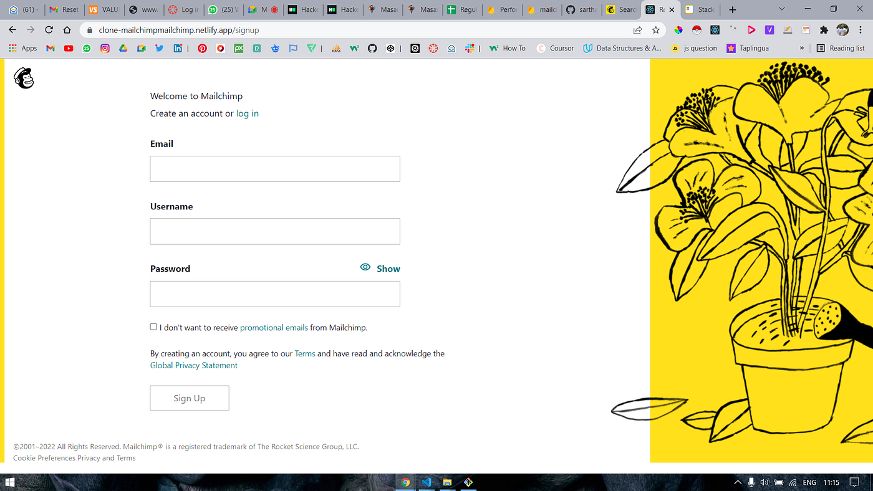This screenshot has height=491, width=873.
Task: Click the Windows Start button
Action: (10, 482)
